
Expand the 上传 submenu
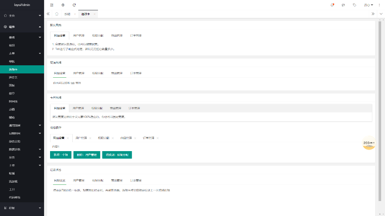(22, 166)
